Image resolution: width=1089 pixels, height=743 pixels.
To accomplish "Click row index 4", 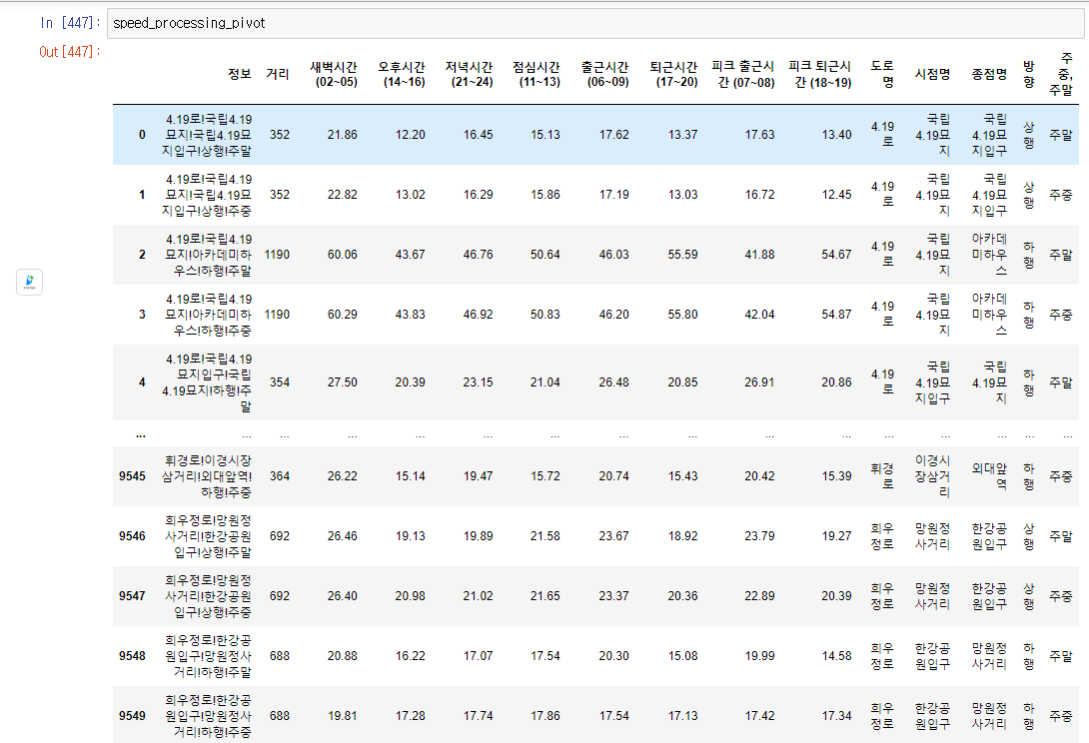I will [x=143, y=381].
